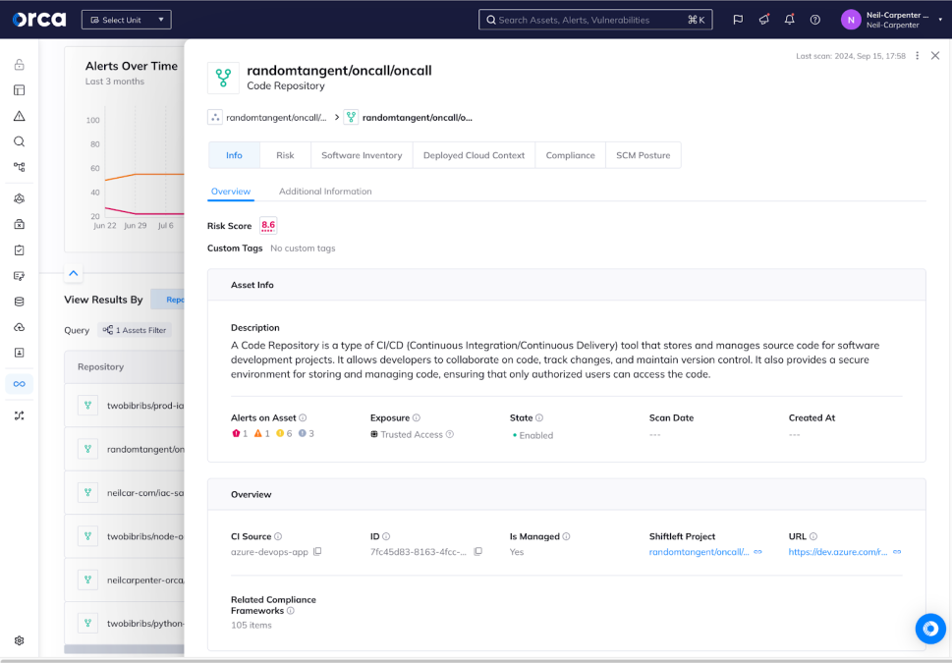Screen dimensions: 952x663
Task: Click the cloud upload icon in sidebar
Action: coord(20,327)
